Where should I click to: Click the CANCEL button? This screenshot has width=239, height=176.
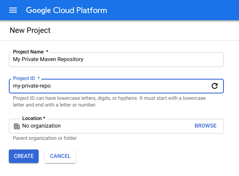[x=60, y=156]
